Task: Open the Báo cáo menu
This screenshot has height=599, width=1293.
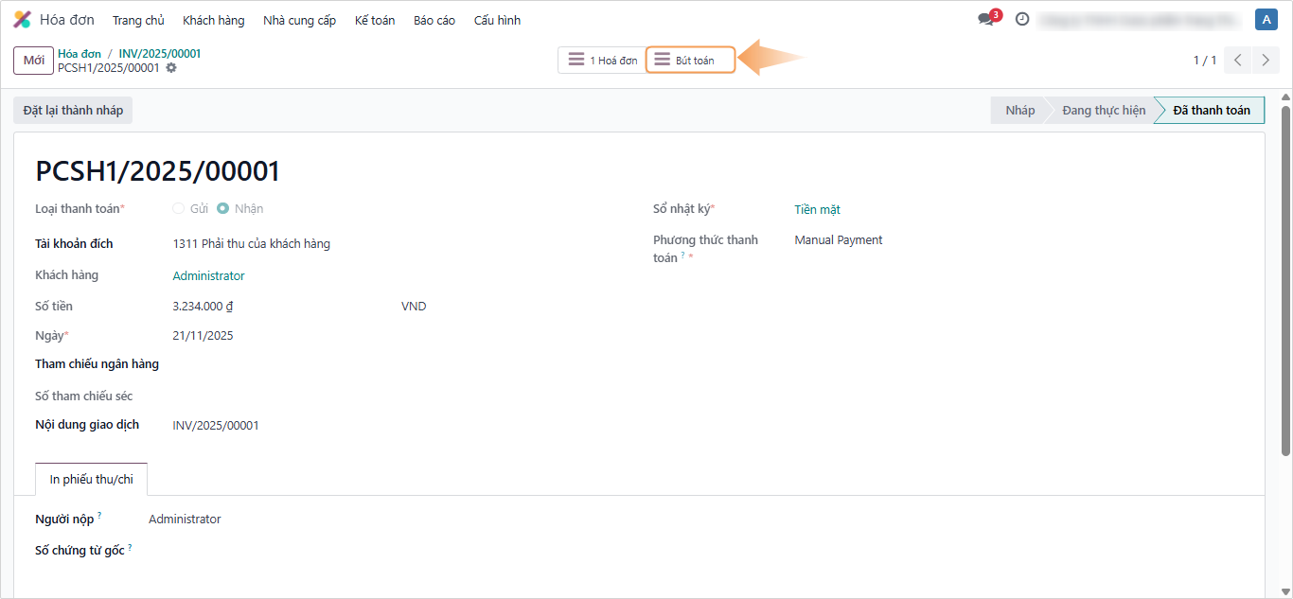Action: click(x=434, y=20)
